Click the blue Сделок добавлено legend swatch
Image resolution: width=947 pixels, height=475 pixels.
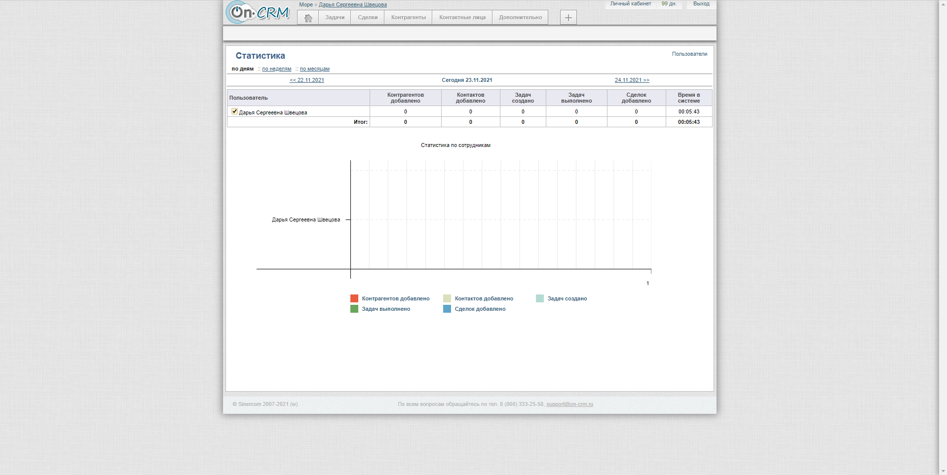point(447,309)
